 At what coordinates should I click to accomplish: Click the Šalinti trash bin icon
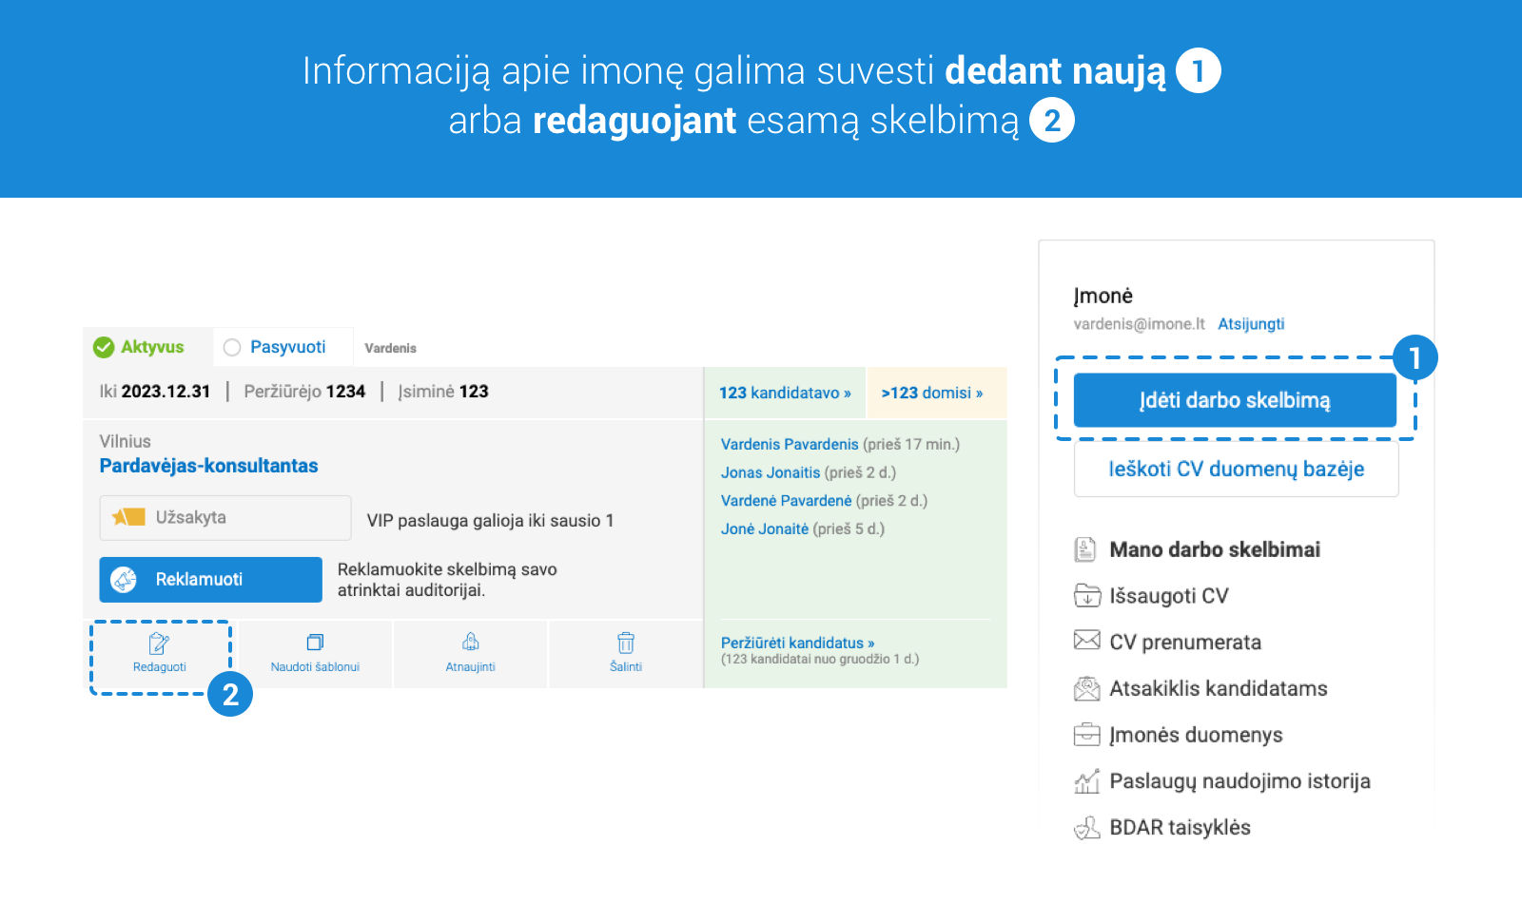tap(626, 643)
